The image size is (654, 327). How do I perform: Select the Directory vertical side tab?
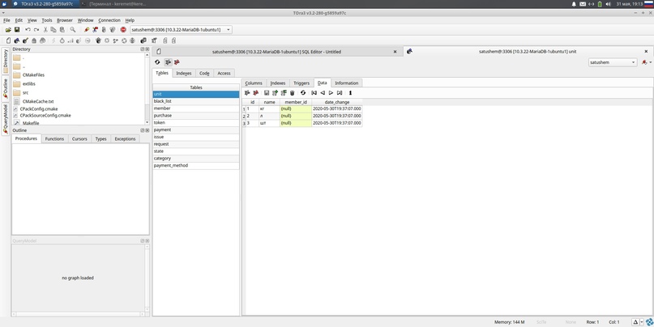[6, 62]
